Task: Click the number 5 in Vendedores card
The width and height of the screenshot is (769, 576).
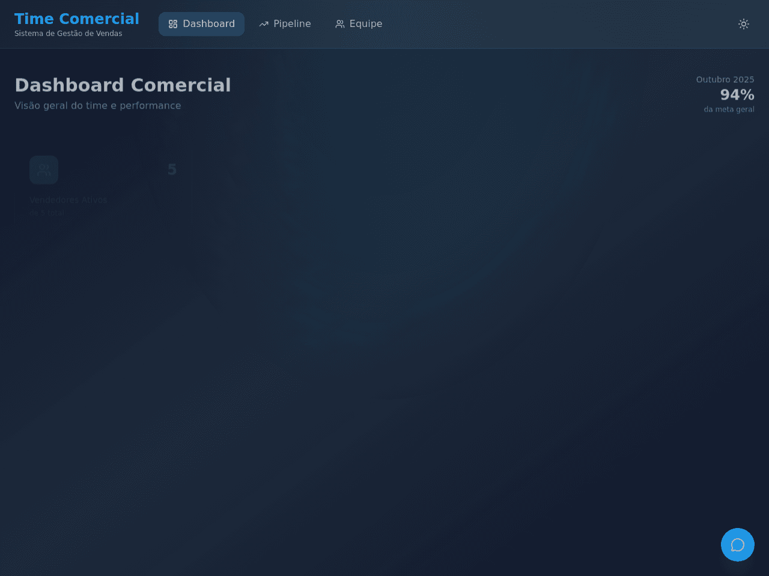Action: point(172,170)
